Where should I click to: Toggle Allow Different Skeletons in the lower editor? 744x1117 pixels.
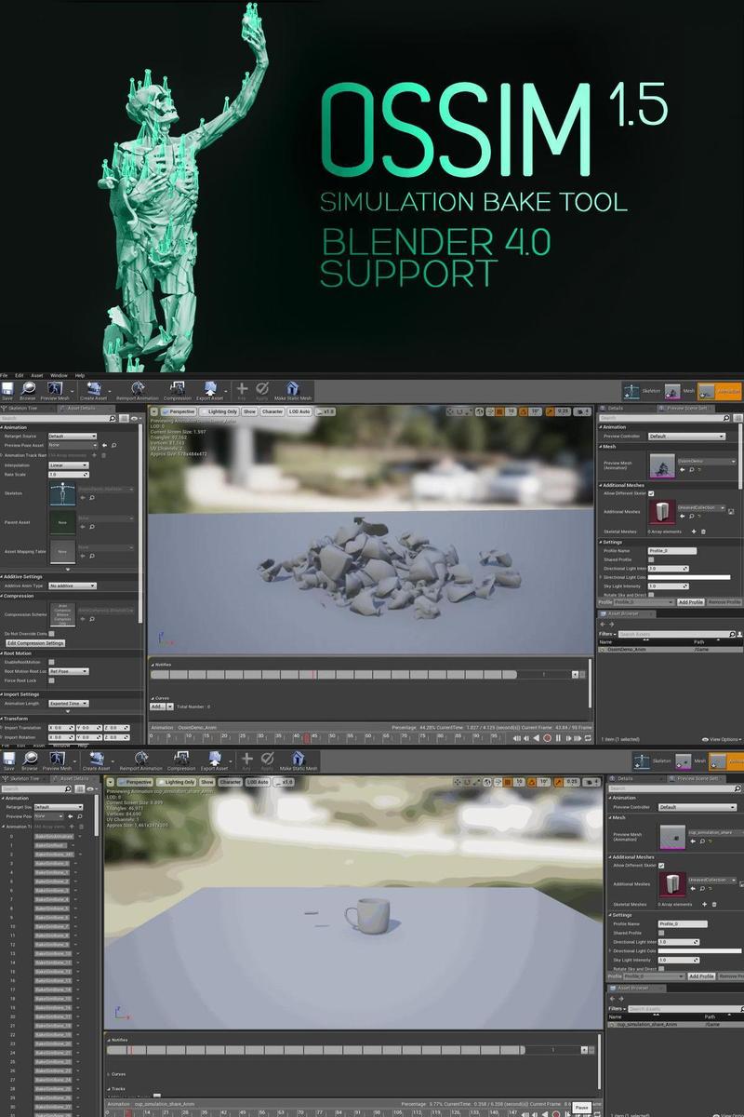pyautogui.click(x=661, y=865)
